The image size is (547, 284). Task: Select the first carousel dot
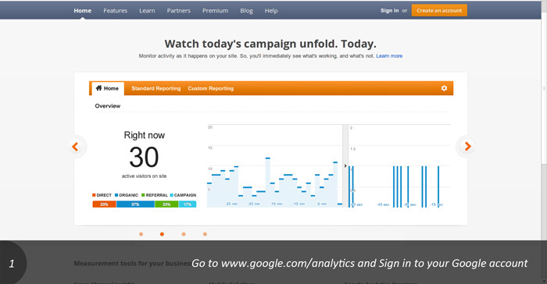pos(141,234)
